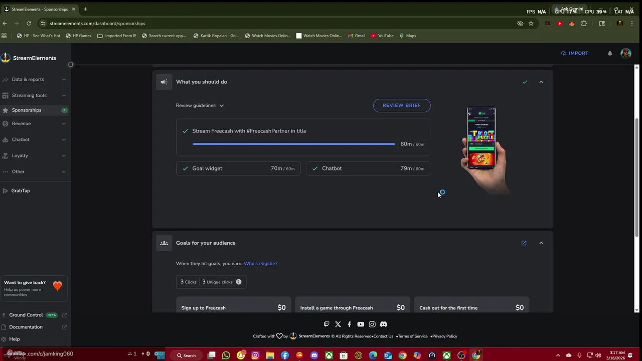Expand Loyalty sidebar section
The height and width of the screenshot is (361, 642).
[34, 155]
